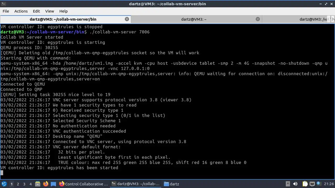The height and width of the screenshot is (188, 335).
Task: Click the 'Setting task 30255 nice level to 19' line
Action: tap(55, 95)
